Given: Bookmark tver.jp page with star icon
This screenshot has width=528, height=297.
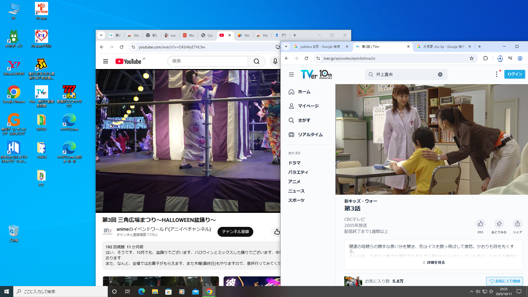Looking at the screenshot, I should pos(471,58).
